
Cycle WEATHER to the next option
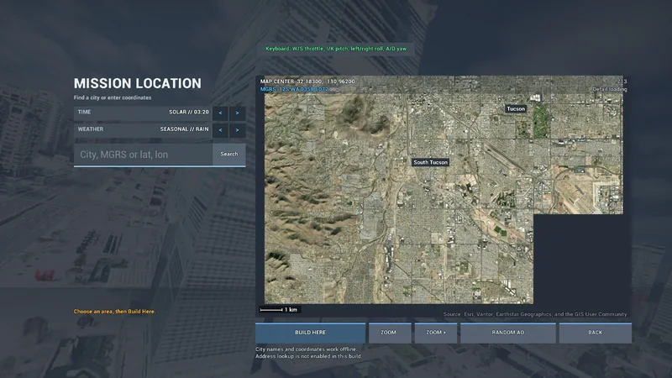coord(237,130)
